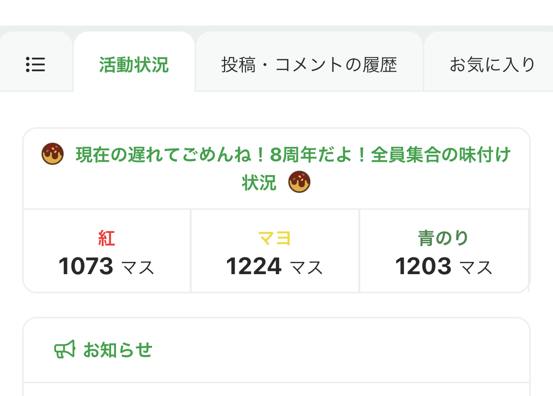Open the 8周年だよ！全員集合 event heading link
The image size is (553, 396).
[x=293, y=155]
